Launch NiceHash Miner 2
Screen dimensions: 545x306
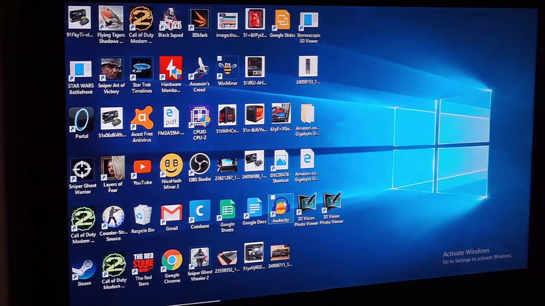click(172, 172)
